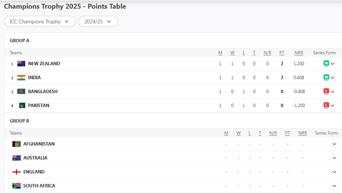Click the Australia flag icon

(17, 158)
